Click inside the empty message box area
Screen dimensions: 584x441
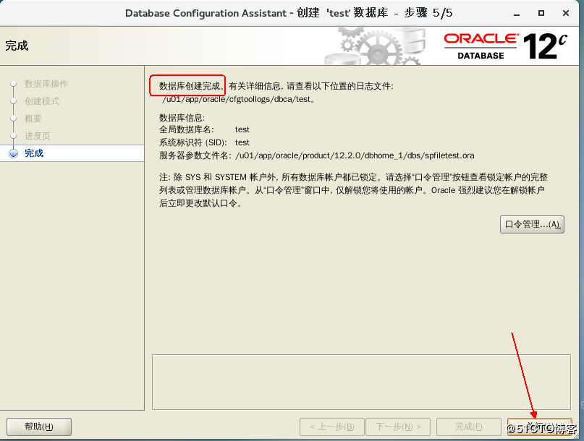click(361, 382)
